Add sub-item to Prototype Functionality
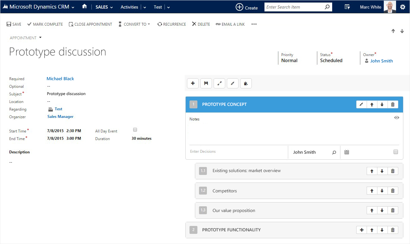The image size is (410, 244). (362, 230)
